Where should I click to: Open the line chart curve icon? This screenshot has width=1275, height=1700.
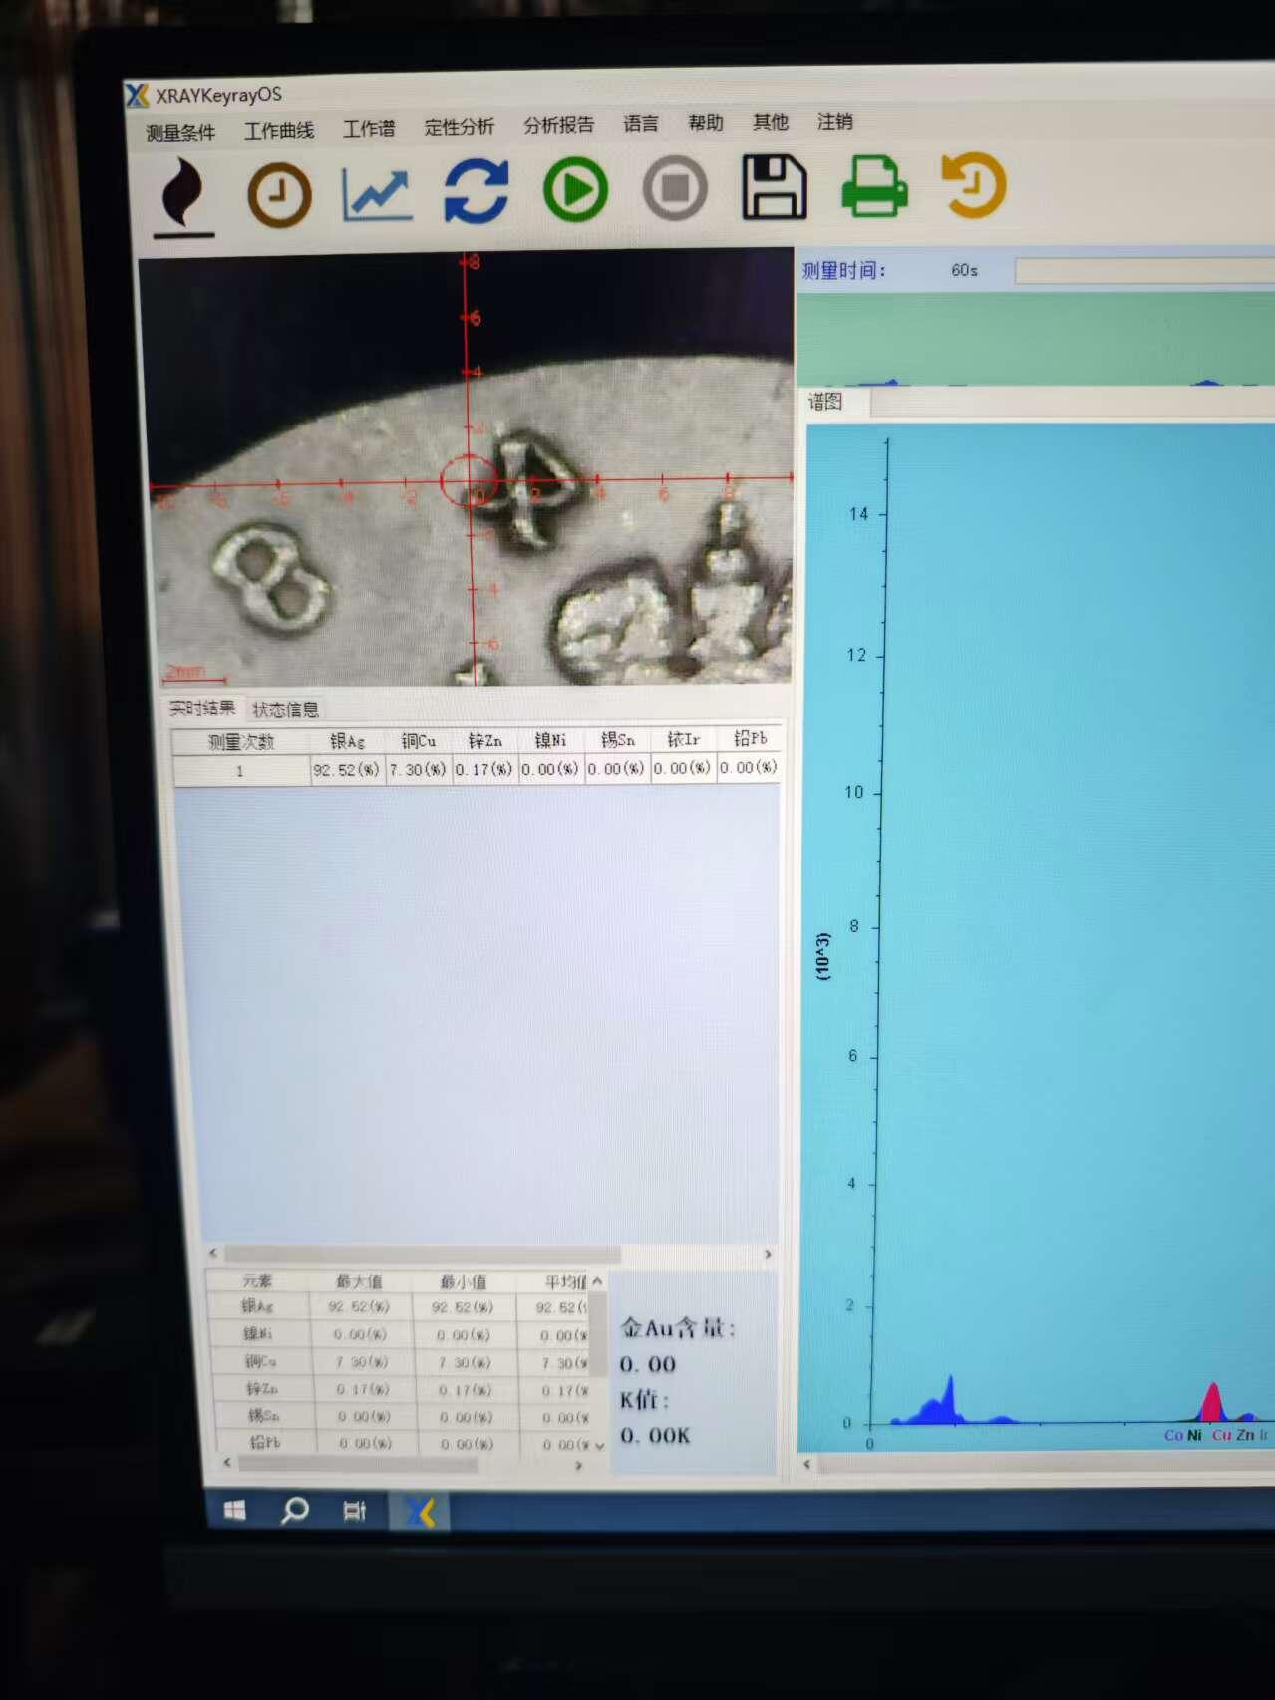377,193
